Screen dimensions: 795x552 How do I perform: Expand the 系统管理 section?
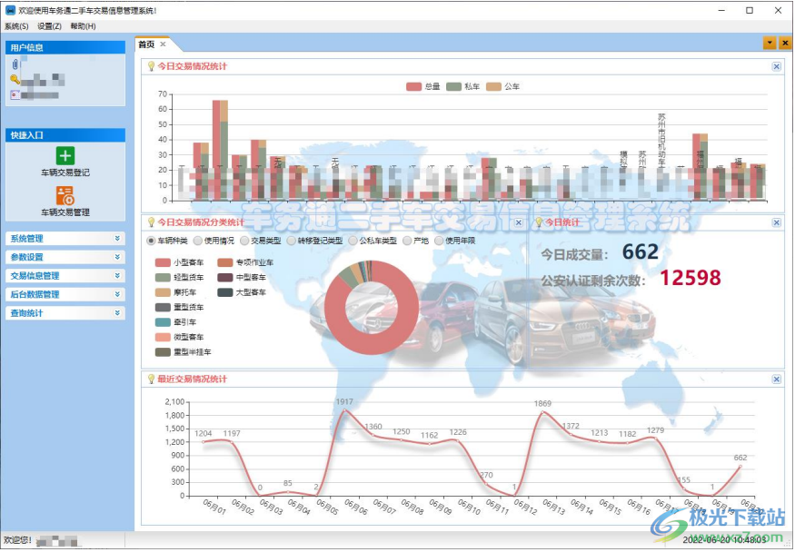[x=65, y=239]
